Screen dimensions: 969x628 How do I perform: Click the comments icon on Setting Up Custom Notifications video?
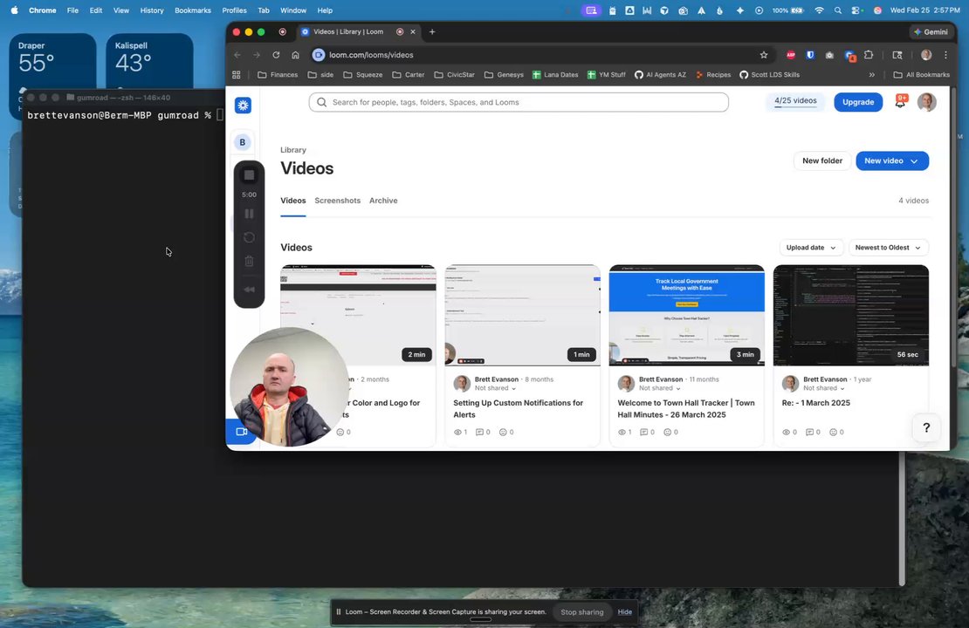[x=479, y=433]
